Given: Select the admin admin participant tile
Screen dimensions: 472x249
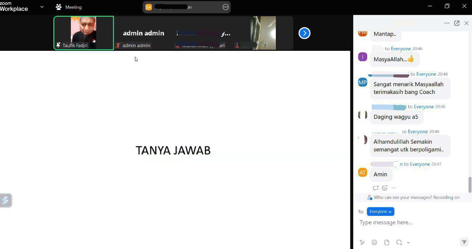Looking at the screenshot, I should (x=143, y=33).
